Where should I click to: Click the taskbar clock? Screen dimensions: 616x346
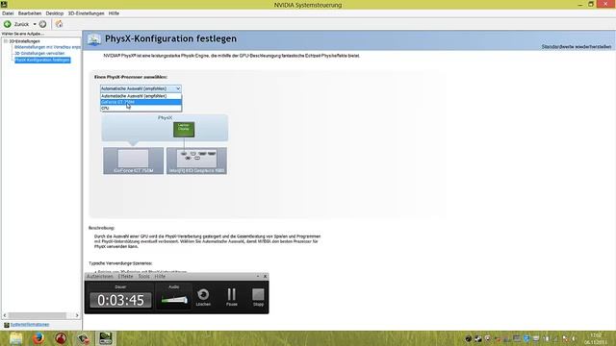tap(596, 338)
